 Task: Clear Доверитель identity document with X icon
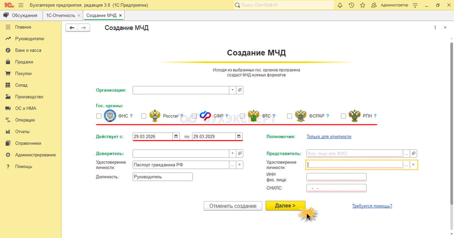tap(239, 165)
